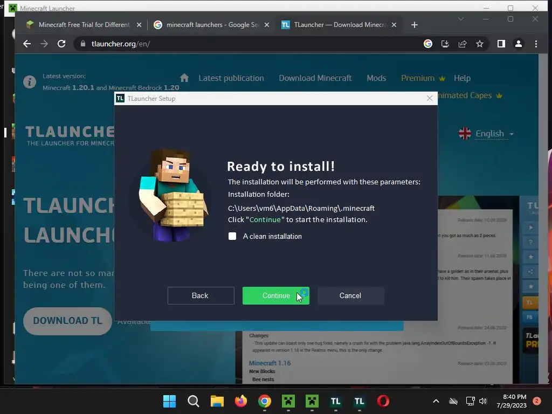
Task: Open the tab search chevron
Action: [461, 19]
